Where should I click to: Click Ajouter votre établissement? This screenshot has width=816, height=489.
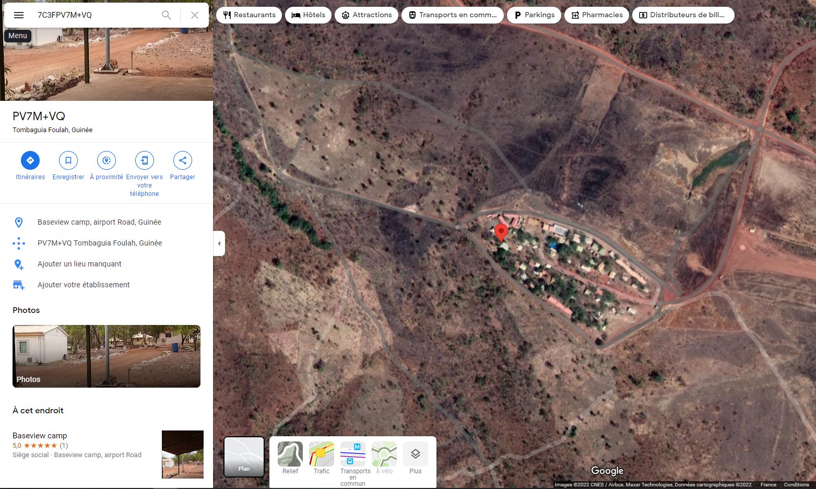pos(107,285)
